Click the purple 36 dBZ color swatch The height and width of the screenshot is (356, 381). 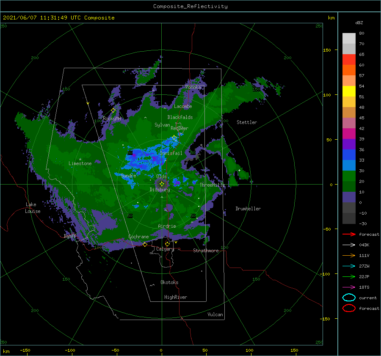(x=349, y=144)
